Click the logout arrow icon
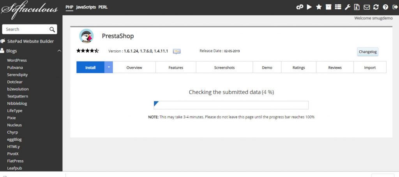The height and width of the screenshot is (177, 399). (394, 7)
